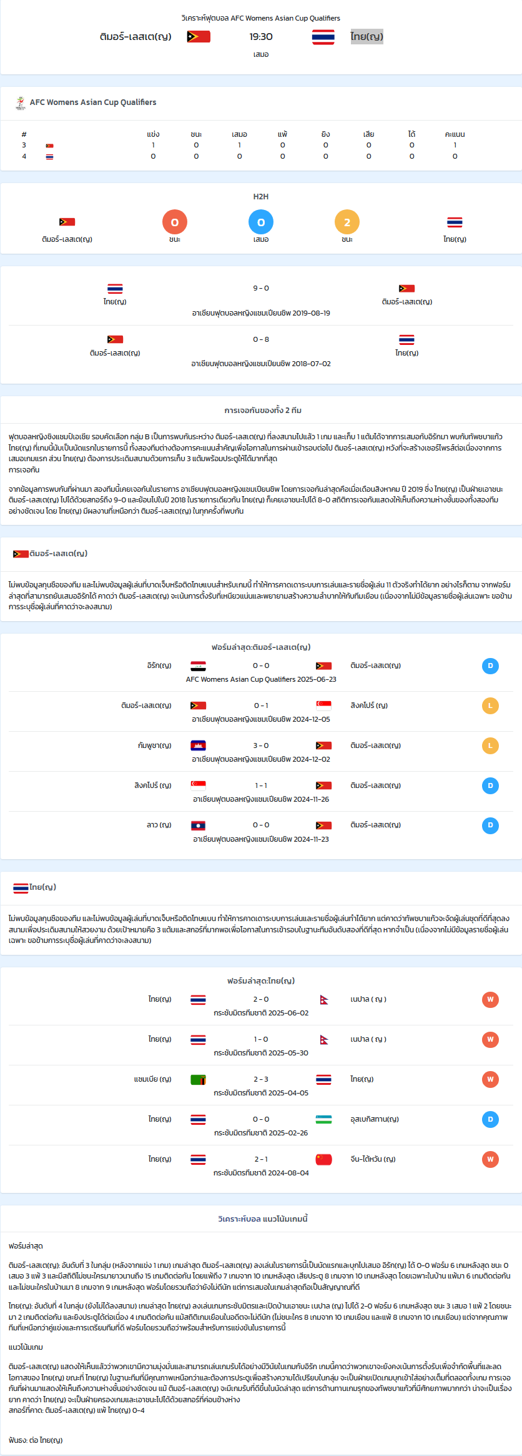
Task: Click the blue 0 draws circle in H2H
Action: pos(261,222)
